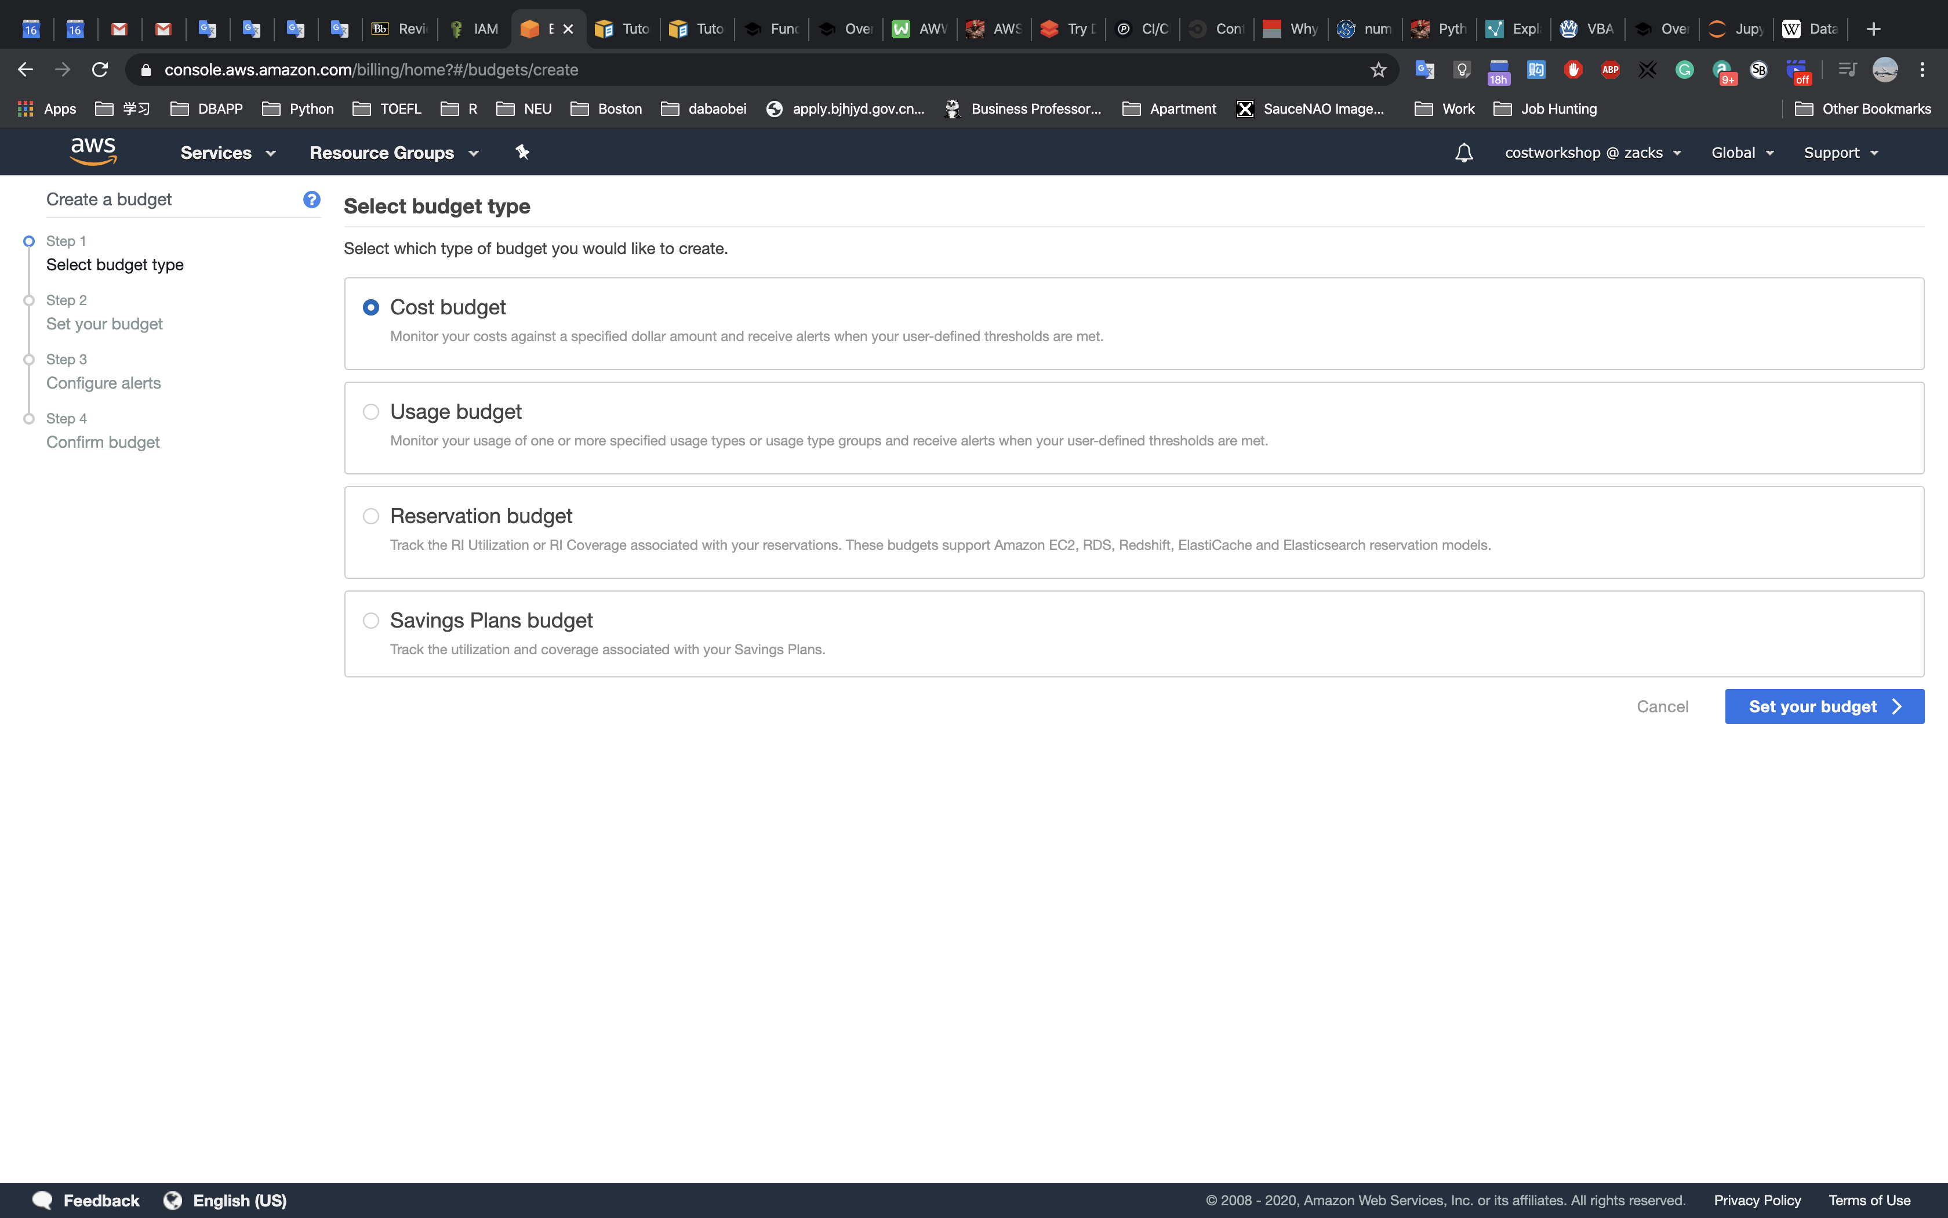Expand the Services dropdown menu
The width and height of the screenshot is (1948, 1218).
pos(228,153)
